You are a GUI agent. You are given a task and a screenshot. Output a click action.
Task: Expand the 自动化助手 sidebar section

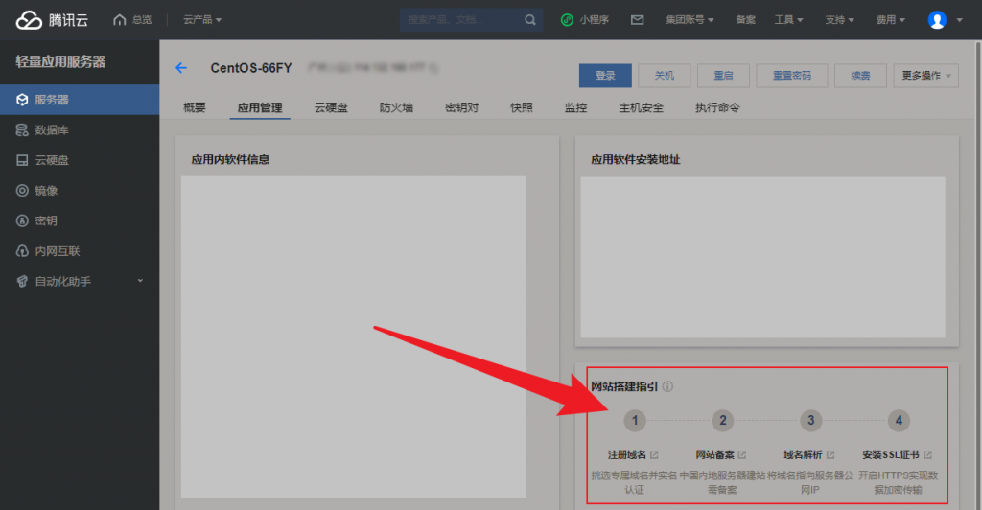80,281
